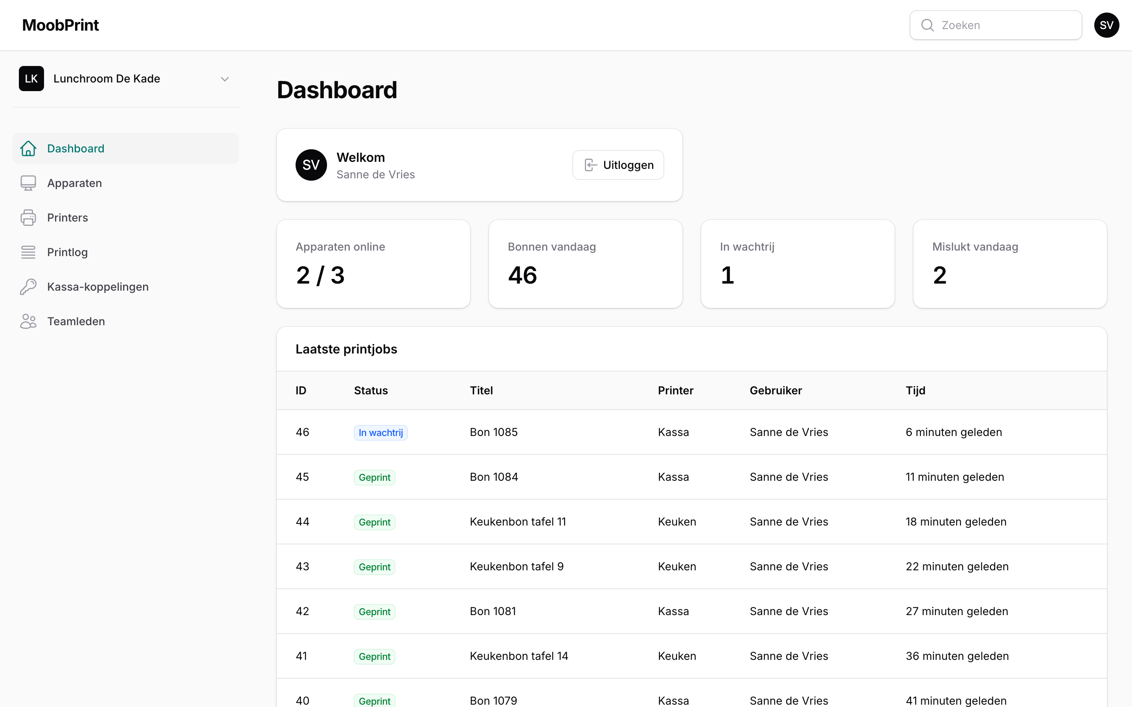Expand the Lunchroom De Kade chevron
The width and height of the screenshot is (1132, 707).
pos(224,79)
